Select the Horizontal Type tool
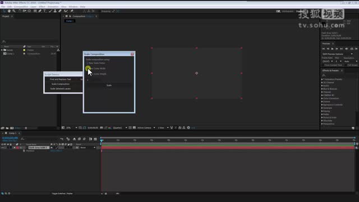This screenshot has width=359, height=202. click(45, 11)
